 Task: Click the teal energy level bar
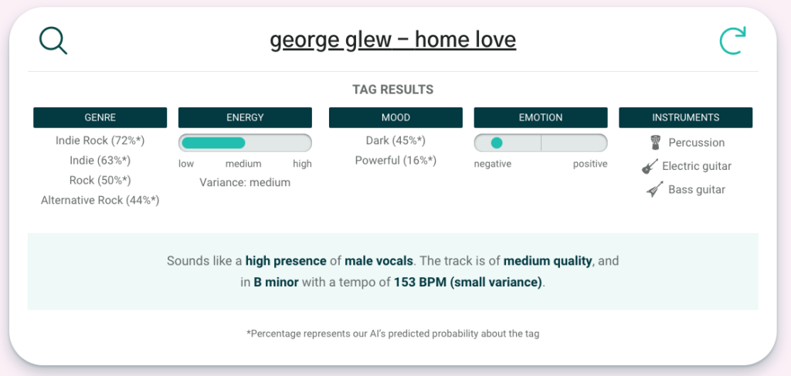tap(214, 143)
